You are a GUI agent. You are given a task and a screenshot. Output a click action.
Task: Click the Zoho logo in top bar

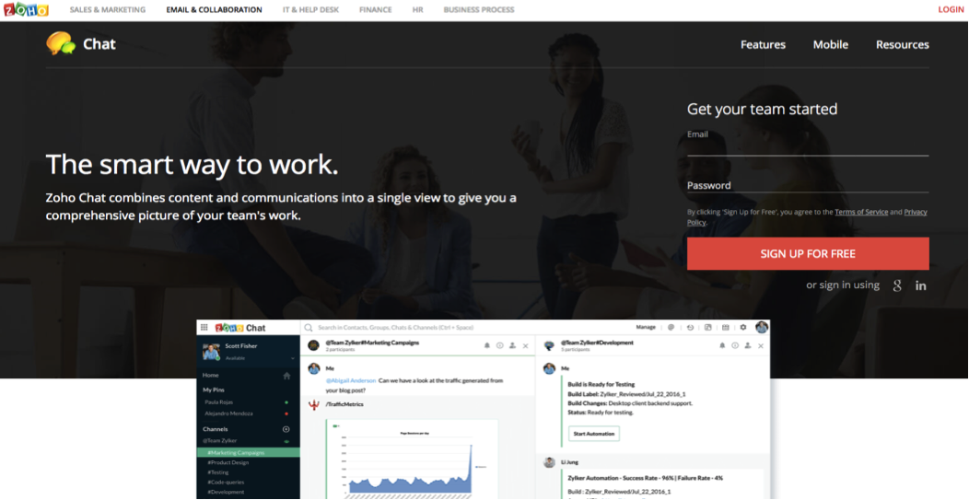tap(26, 10)
